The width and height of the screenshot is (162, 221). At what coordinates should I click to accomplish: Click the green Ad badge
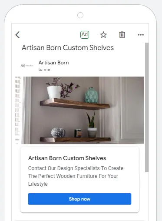point(85,35)
